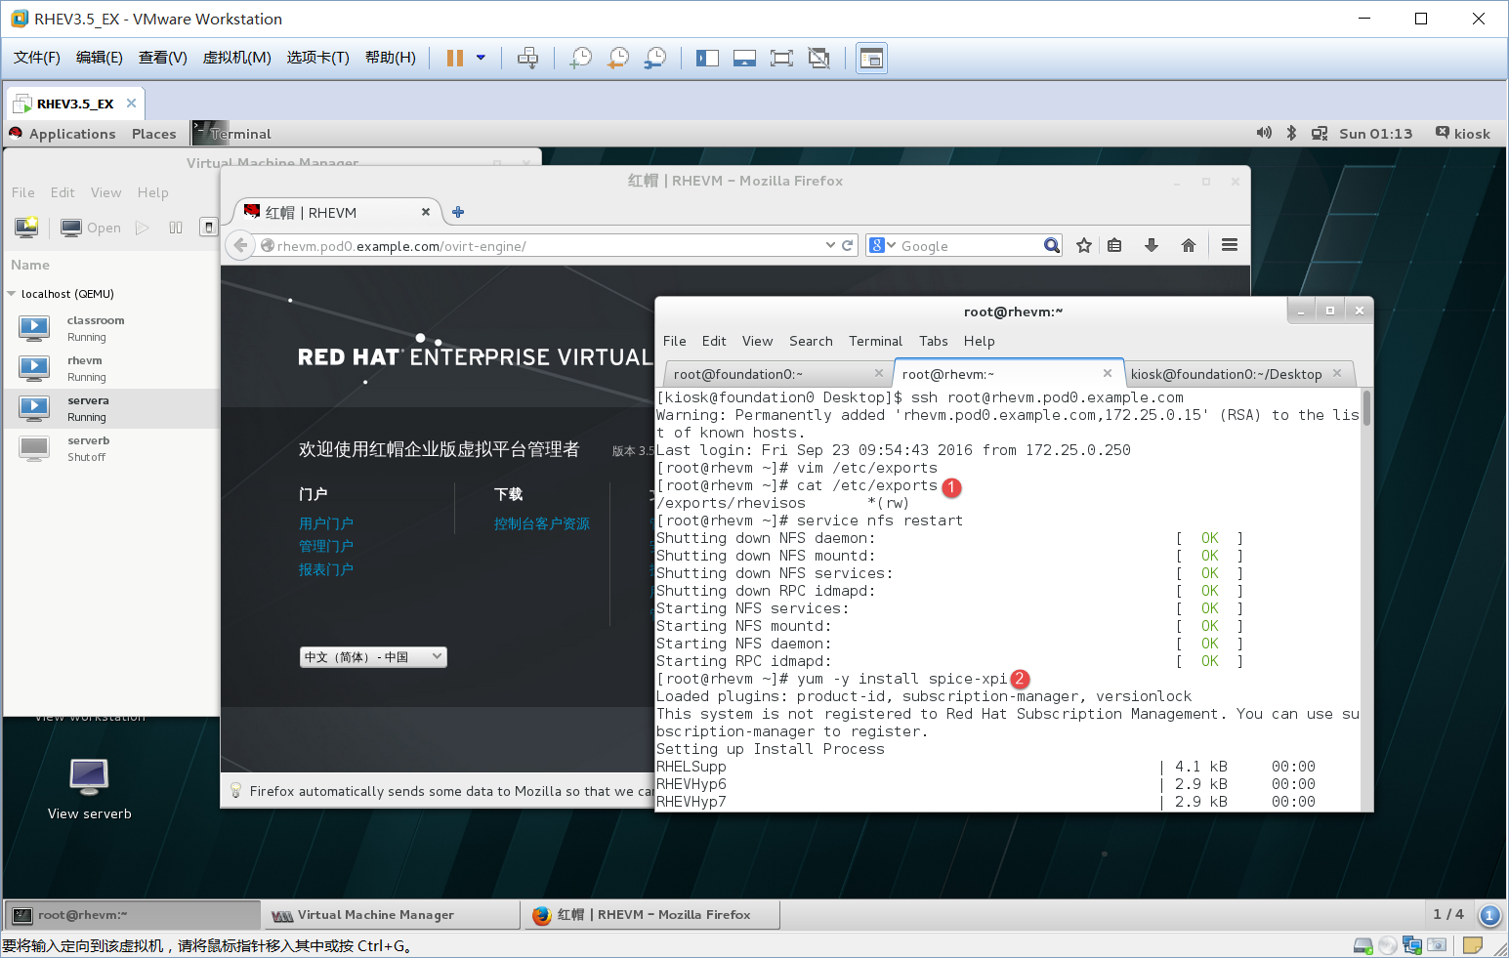Toggle console view button in VMware toolbar
Image resolution: width=1509 pixels, height=958 pixels.
(871, 58)
